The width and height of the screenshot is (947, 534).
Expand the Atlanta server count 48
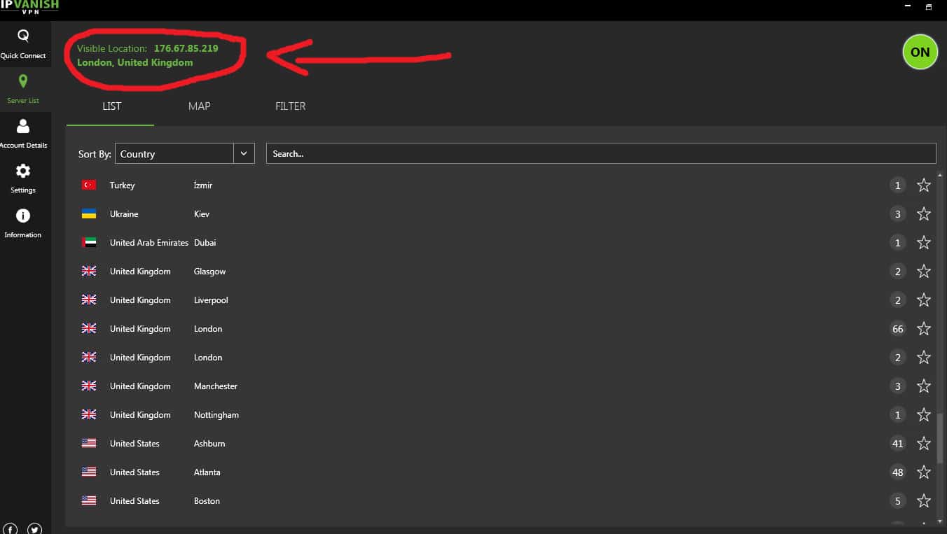pyautogui.click(x=897, y=472)
